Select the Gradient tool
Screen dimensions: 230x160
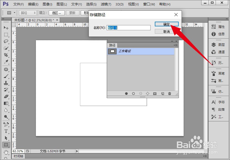(6, 103)
